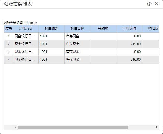Select row number 3 cell
The width and height of the screenshot is (163, 134).
[9, 52]
